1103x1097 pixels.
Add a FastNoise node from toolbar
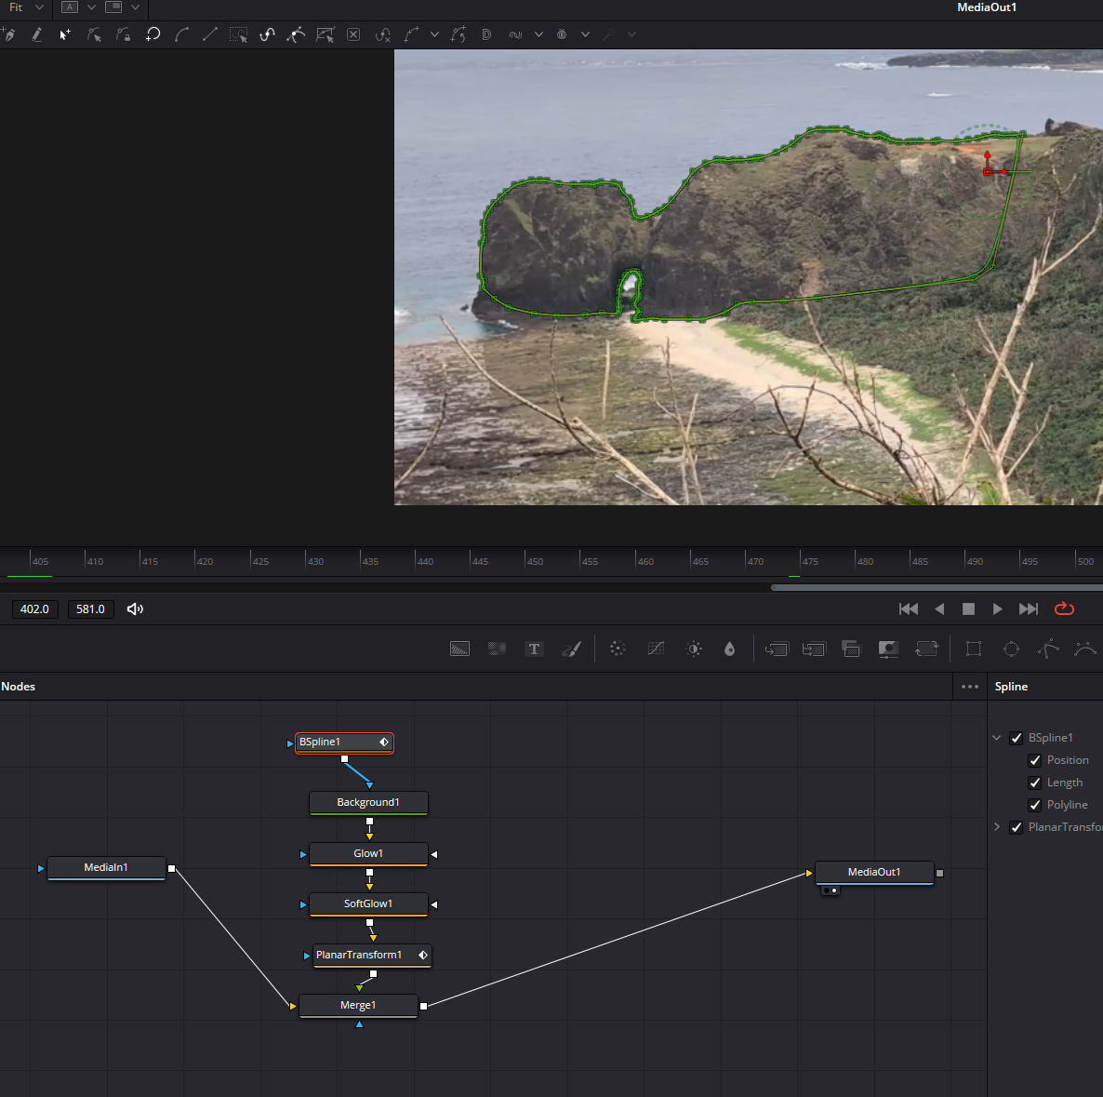pyautogui.click(x=497, y=649)
